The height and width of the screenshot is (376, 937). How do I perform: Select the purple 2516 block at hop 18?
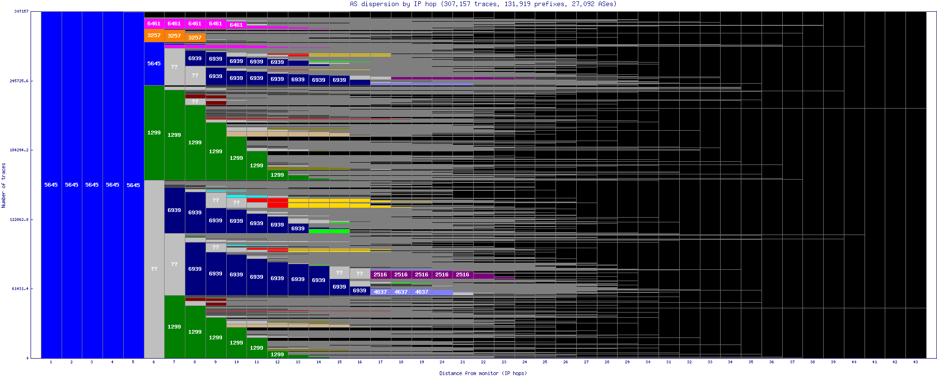(x=401, y=274)
